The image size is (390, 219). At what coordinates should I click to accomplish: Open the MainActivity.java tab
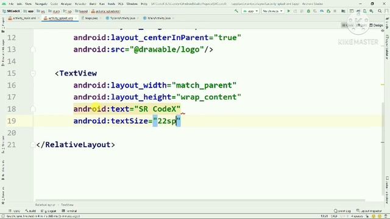tap(158, 18)
